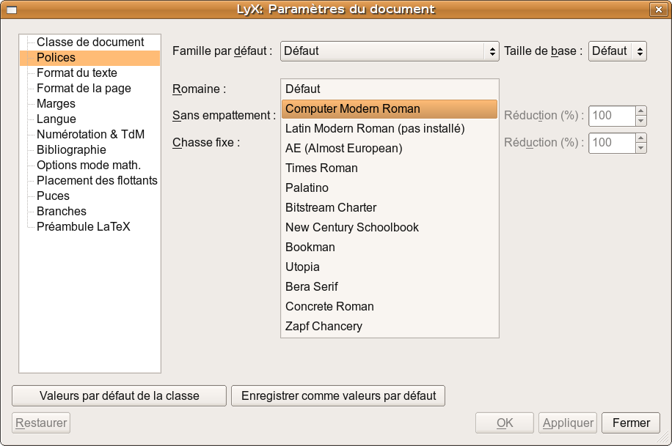Open Préambule LaTeX section

coord(83,227)
